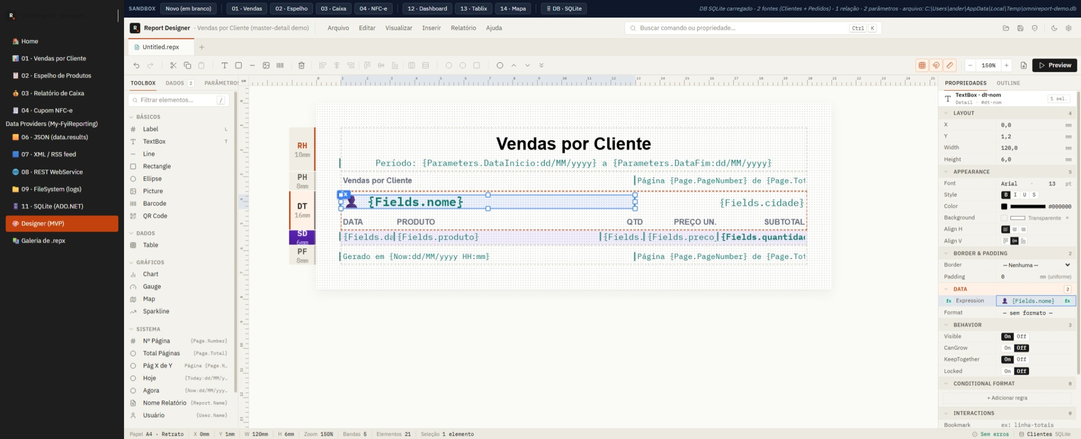Toggle the ruler display icon

pos(950,65)
